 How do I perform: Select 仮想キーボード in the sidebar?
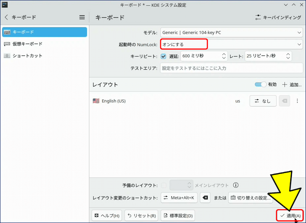(x=28, y=44)
